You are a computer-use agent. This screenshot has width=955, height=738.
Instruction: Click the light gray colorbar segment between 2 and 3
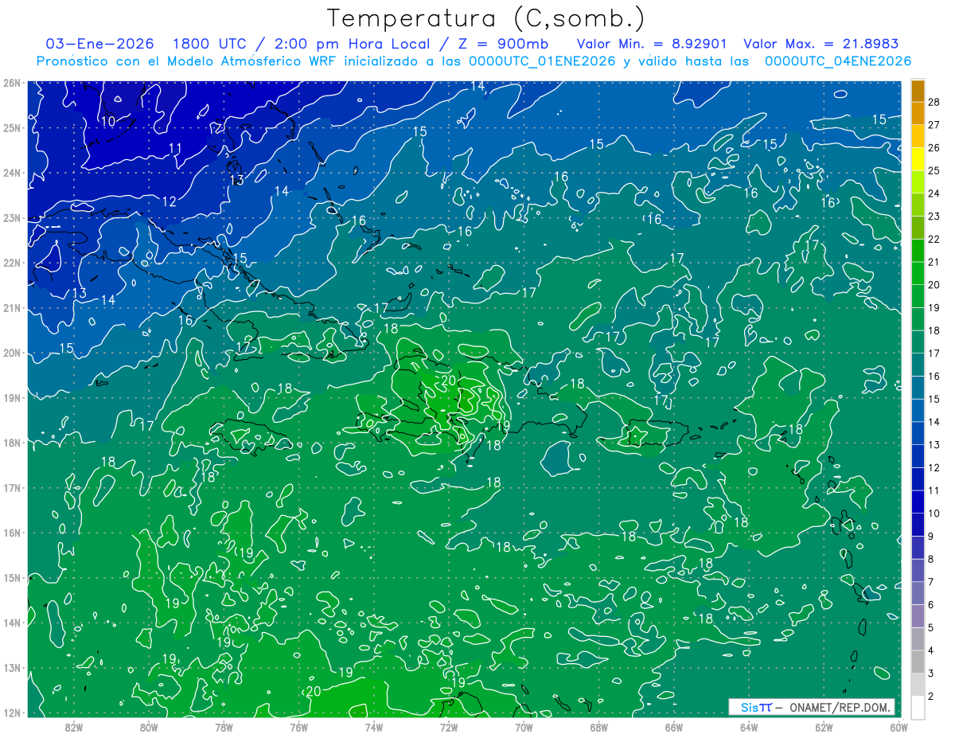pyautogui.click(x=918, y=684)
